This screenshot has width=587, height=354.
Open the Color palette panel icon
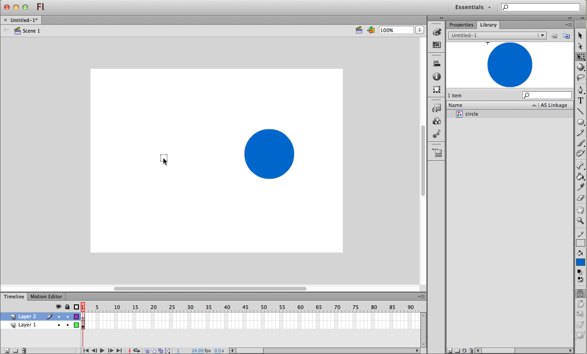[x=436, y=32]
